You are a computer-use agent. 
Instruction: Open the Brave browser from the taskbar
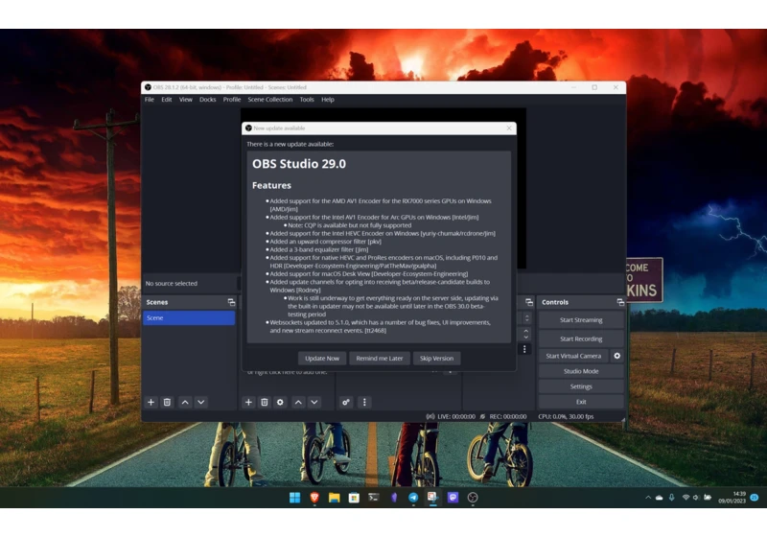coord(314,498)
